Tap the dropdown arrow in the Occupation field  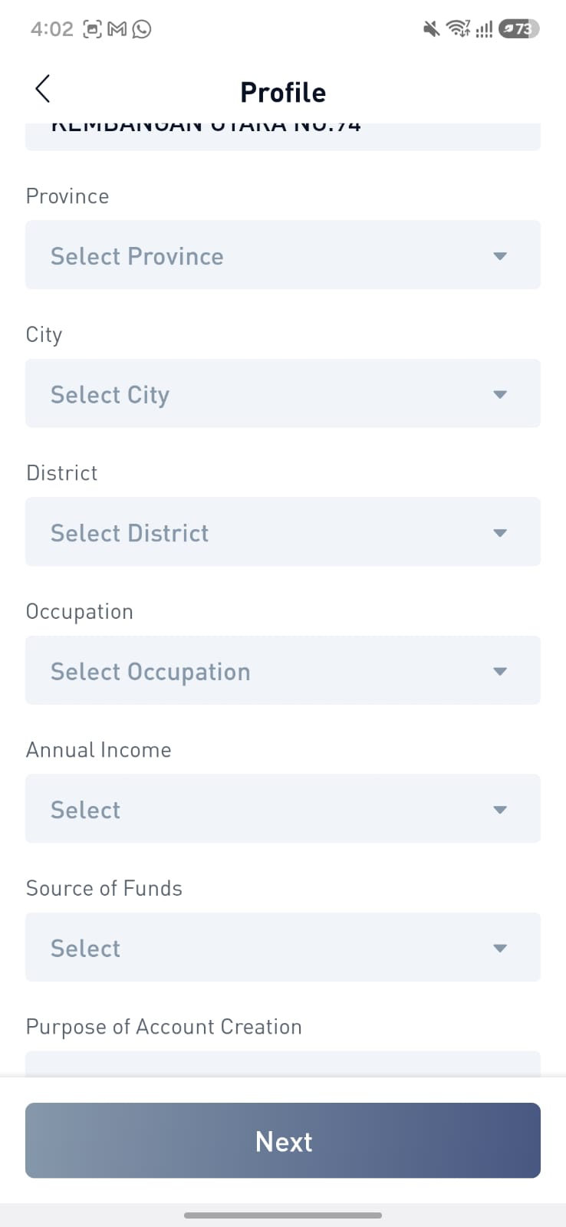click(500, 672)
